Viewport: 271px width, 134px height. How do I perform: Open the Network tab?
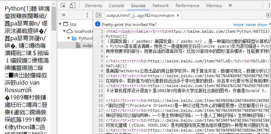[161, 6]
